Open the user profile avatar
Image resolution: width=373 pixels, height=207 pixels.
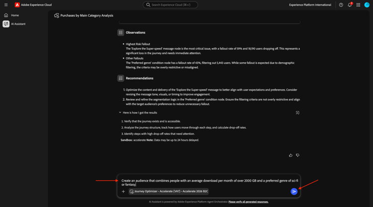tap(367, 5)
